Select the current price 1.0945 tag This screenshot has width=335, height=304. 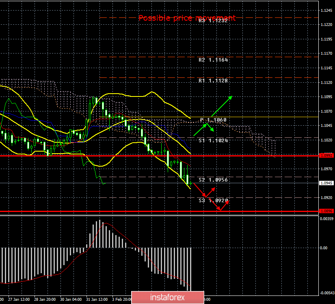click(326, 183)
